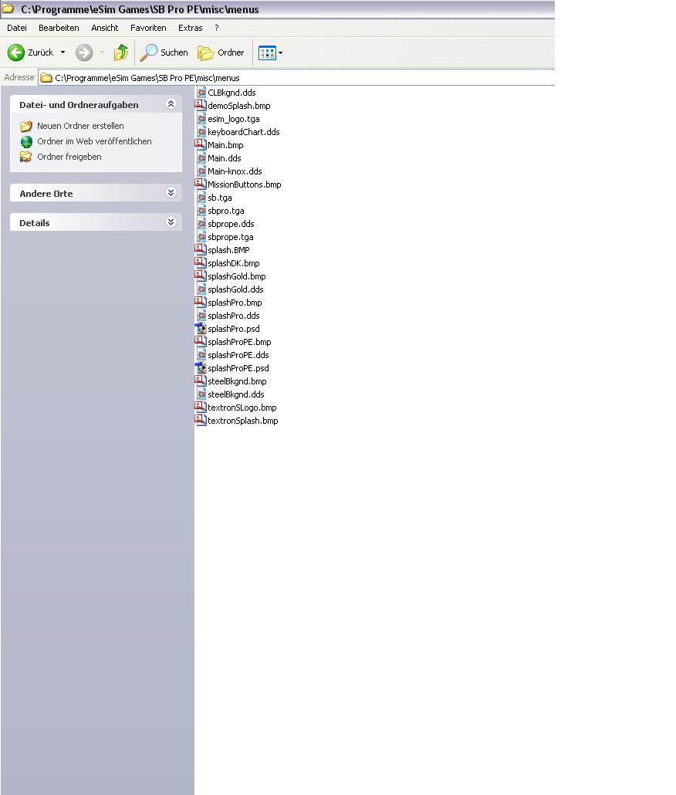This screenshot has width=676, height=795.
Task: Click the green Zurück back arrow
Action: pyautogui.click(x=15, y=52)
